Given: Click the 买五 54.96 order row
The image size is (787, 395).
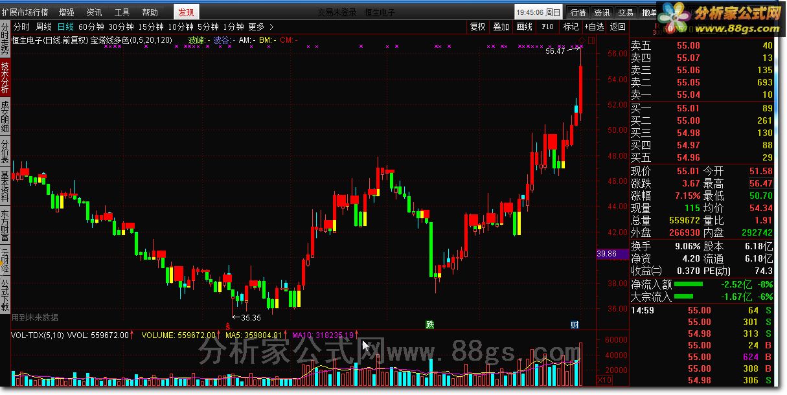Looking at the screenshot, I should [702, 157].
